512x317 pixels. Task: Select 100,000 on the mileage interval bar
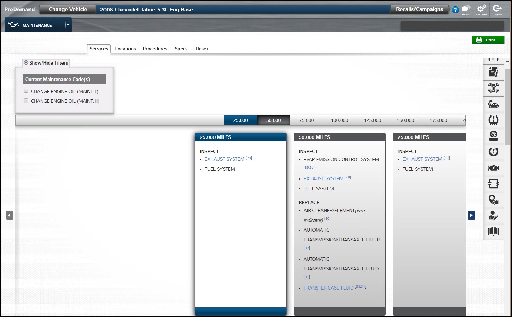tap(339, 120)
